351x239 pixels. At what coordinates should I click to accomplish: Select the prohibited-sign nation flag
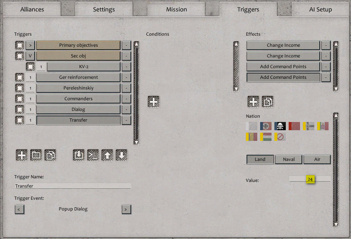(x=280, y=137)
